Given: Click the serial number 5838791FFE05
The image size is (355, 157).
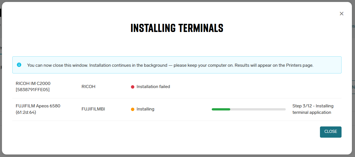Looking at the screenshot, I should [x=33, y=90].
